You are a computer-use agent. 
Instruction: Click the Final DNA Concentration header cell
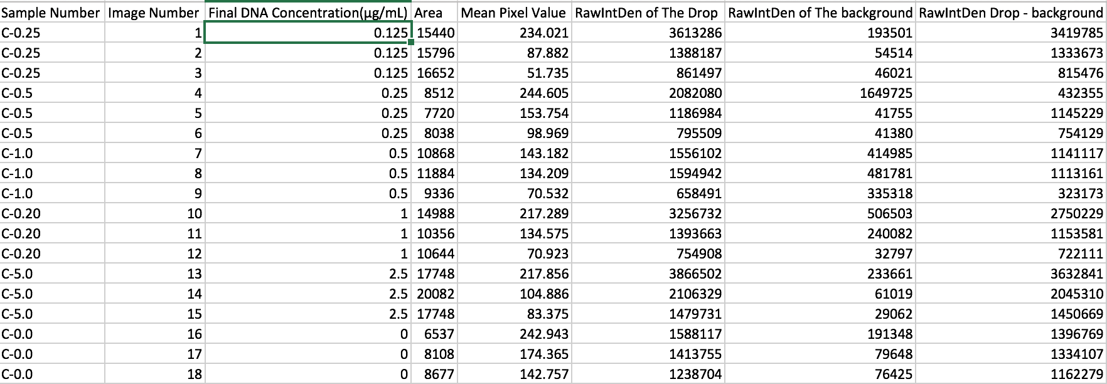[308, 13]
